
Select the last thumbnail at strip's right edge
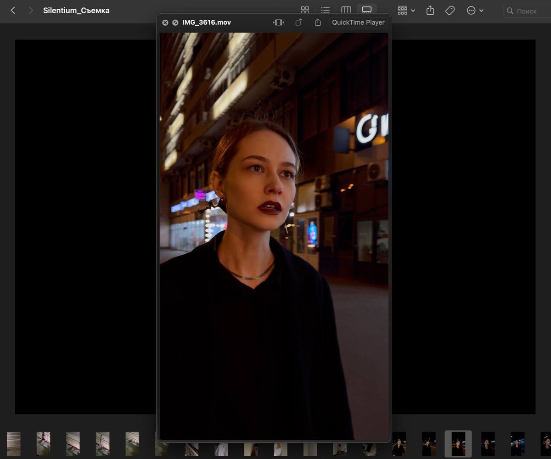coord(545,443)
